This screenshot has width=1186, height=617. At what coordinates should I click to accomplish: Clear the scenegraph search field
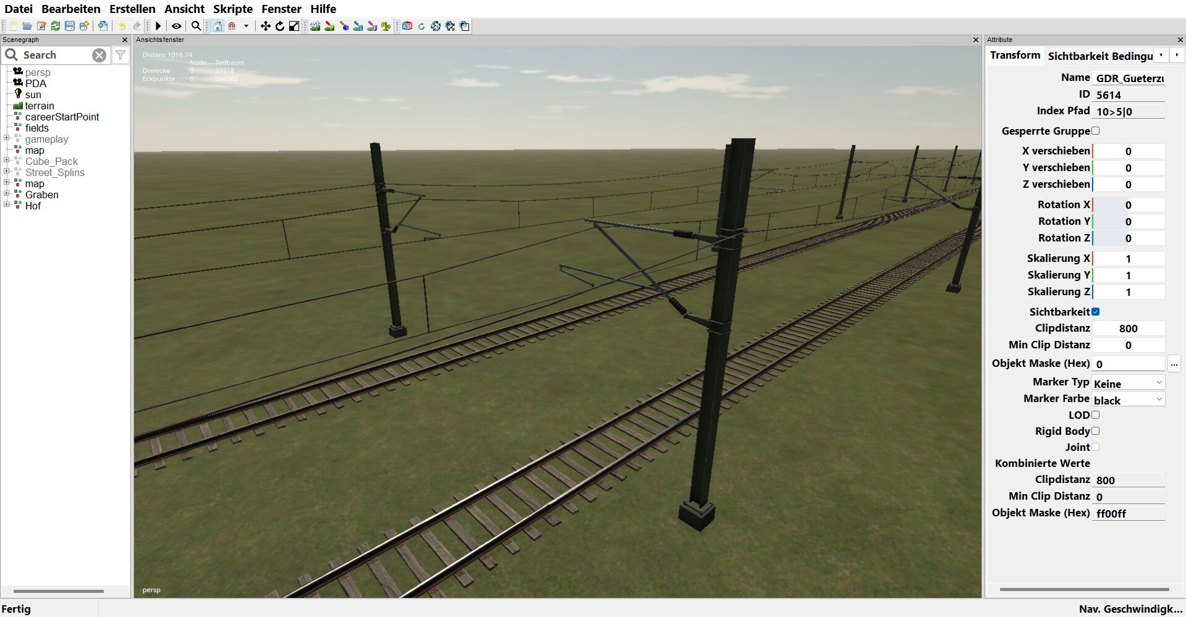pyautogui.click(x=99, y=55)
